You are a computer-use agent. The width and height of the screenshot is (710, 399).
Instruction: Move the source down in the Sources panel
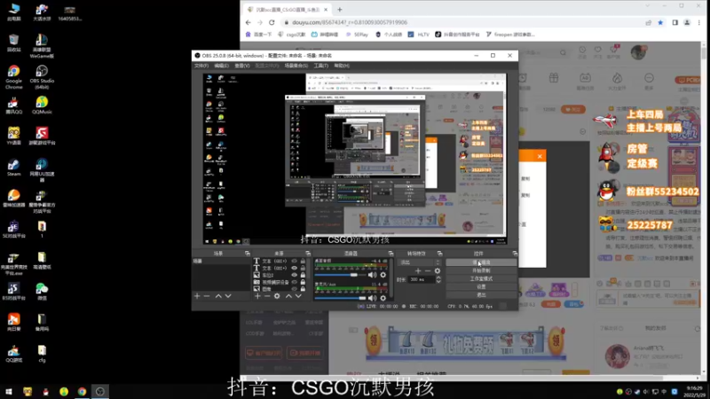tap(298, 296)
